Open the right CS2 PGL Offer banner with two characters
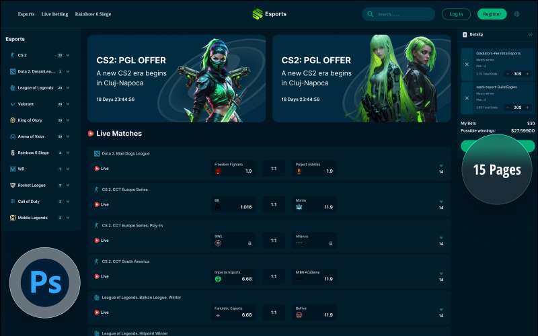The image size is (538, 336). [362, 78]
